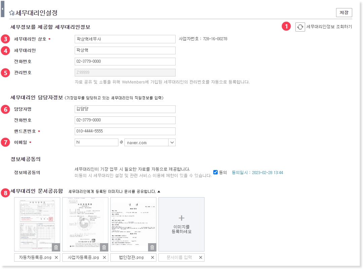364x270 pixels.
Task: Clear the 사업자등록증.jpg file name with X
Action: tap(104, 257)
